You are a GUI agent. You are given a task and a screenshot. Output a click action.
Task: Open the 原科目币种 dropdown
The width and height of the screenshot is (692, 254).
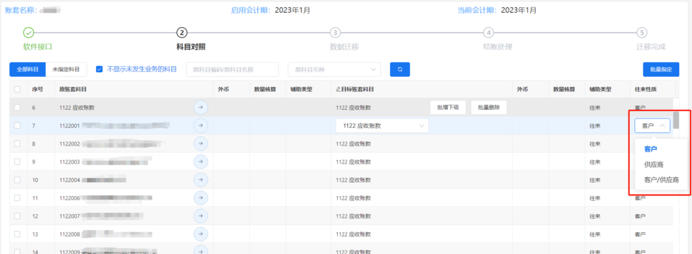pyautogui.click(x=334, y=69)
